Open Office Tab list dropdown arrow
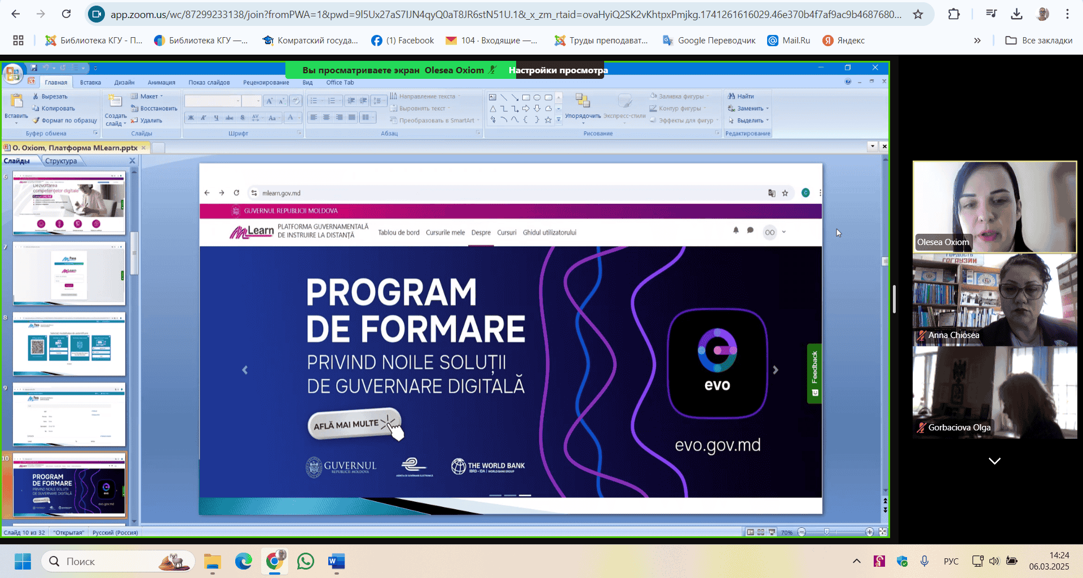Viewport: 1083px width, 578px height. 872,146
